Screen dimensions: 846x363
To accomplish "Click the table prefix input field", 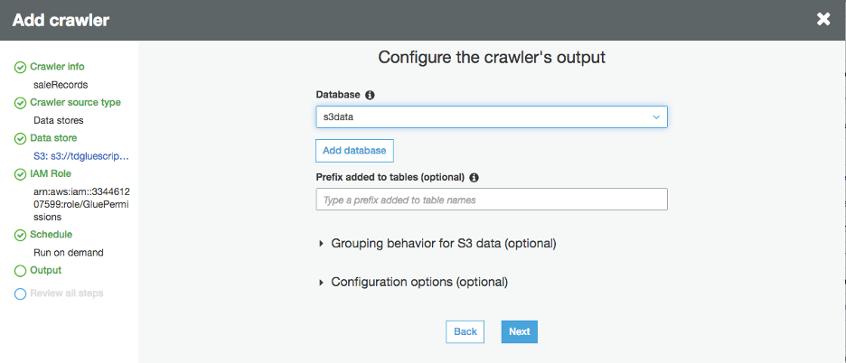I will coord(491,200).
